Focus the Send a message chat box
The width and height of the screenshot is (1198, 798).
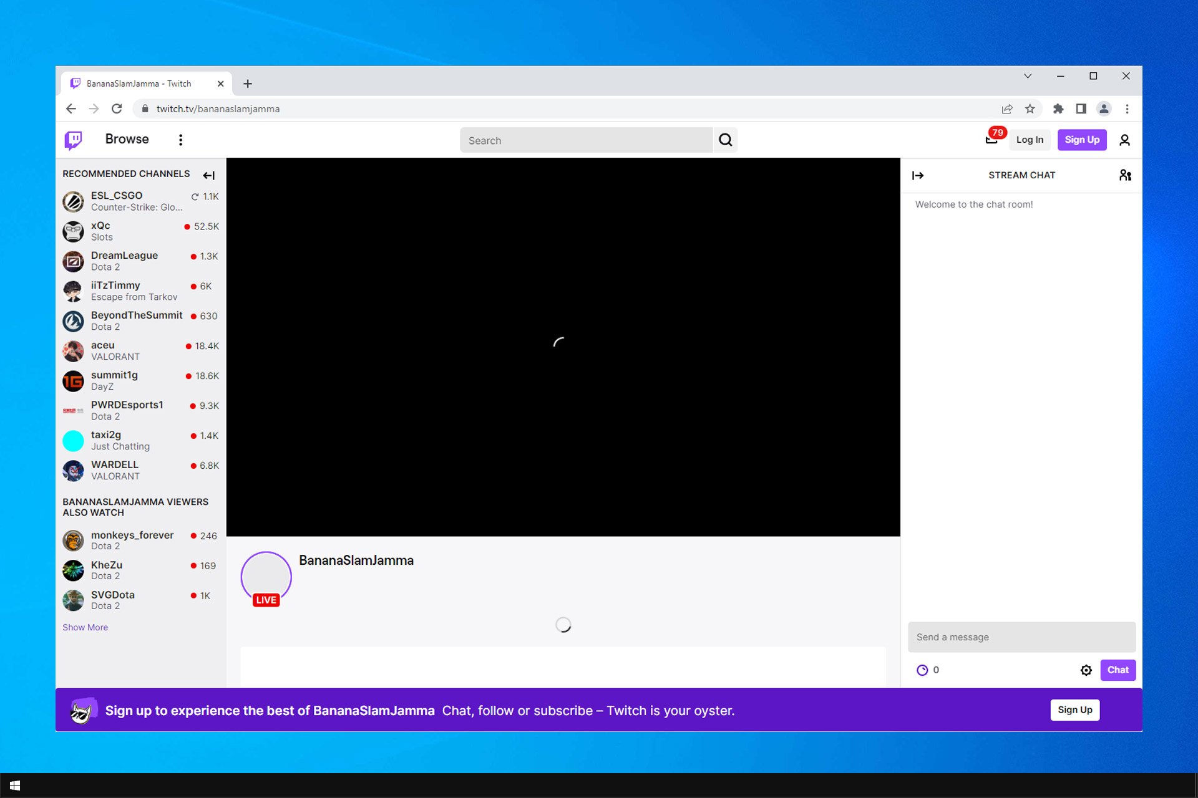coord(1021,637)
